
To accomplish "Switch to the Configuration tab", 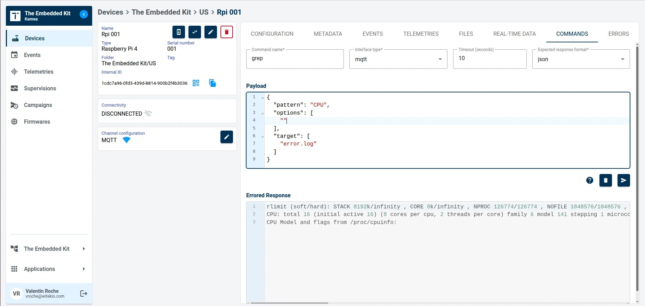I will pyautogui.click(x=272, y=34).
